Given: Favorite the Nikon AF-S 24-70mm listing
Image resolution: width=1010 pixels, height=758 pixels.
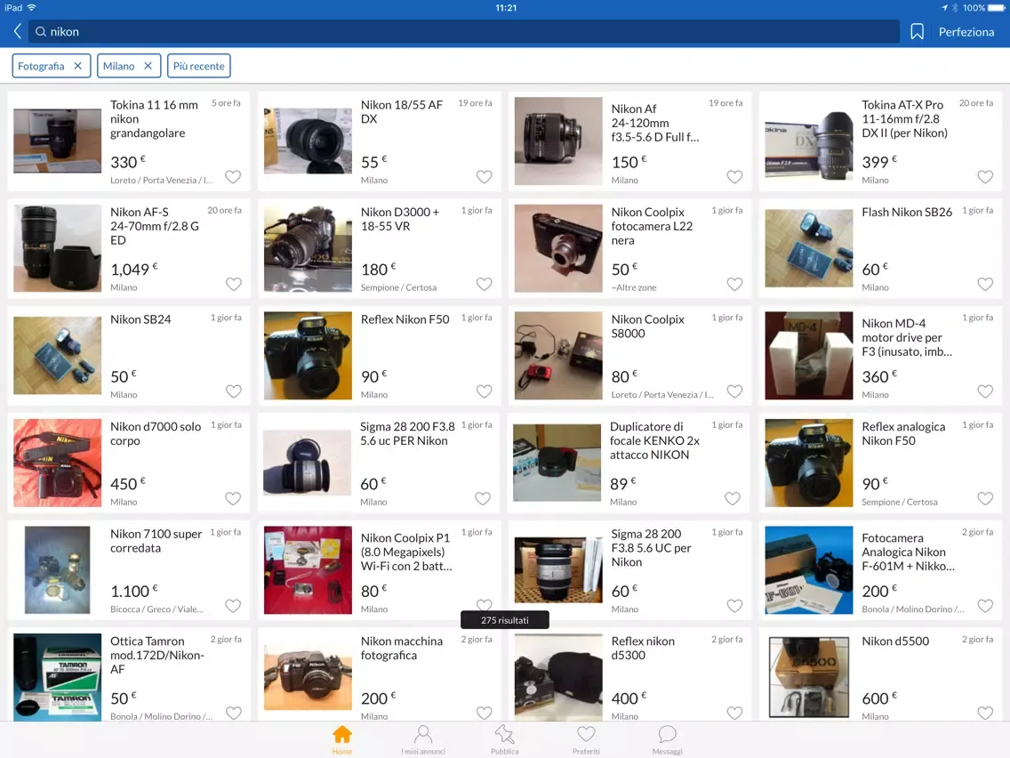Looking at the screenshot, I should (x=233, y=285).
